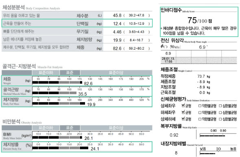Viewport: 240px width, 157px height.
Task: Select 약한불균형 checkbox for 상체하체
Action: (x=200, y=119)
